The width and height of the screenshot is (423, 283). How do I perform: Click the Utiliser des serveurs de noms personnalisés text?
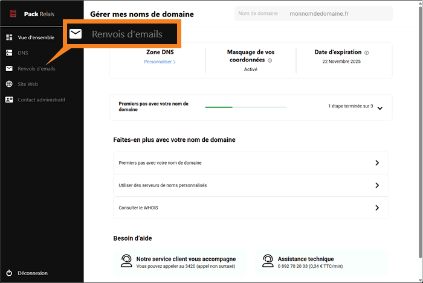[x=163, y=185]
